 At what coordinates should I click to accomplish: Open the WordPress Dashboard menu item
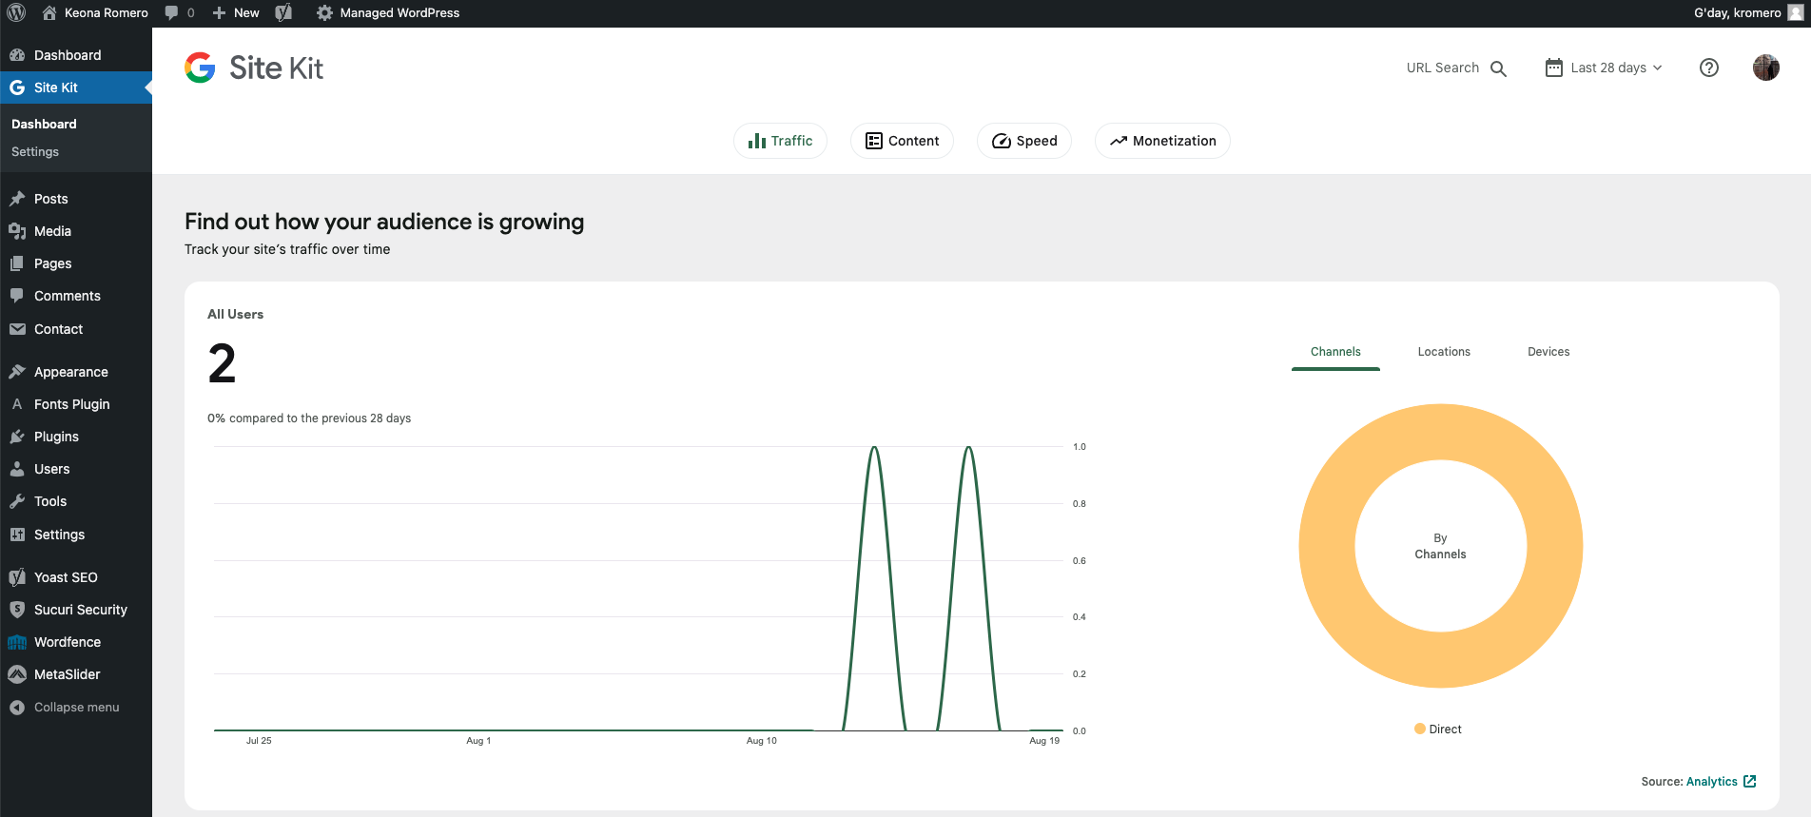[76, 55]
